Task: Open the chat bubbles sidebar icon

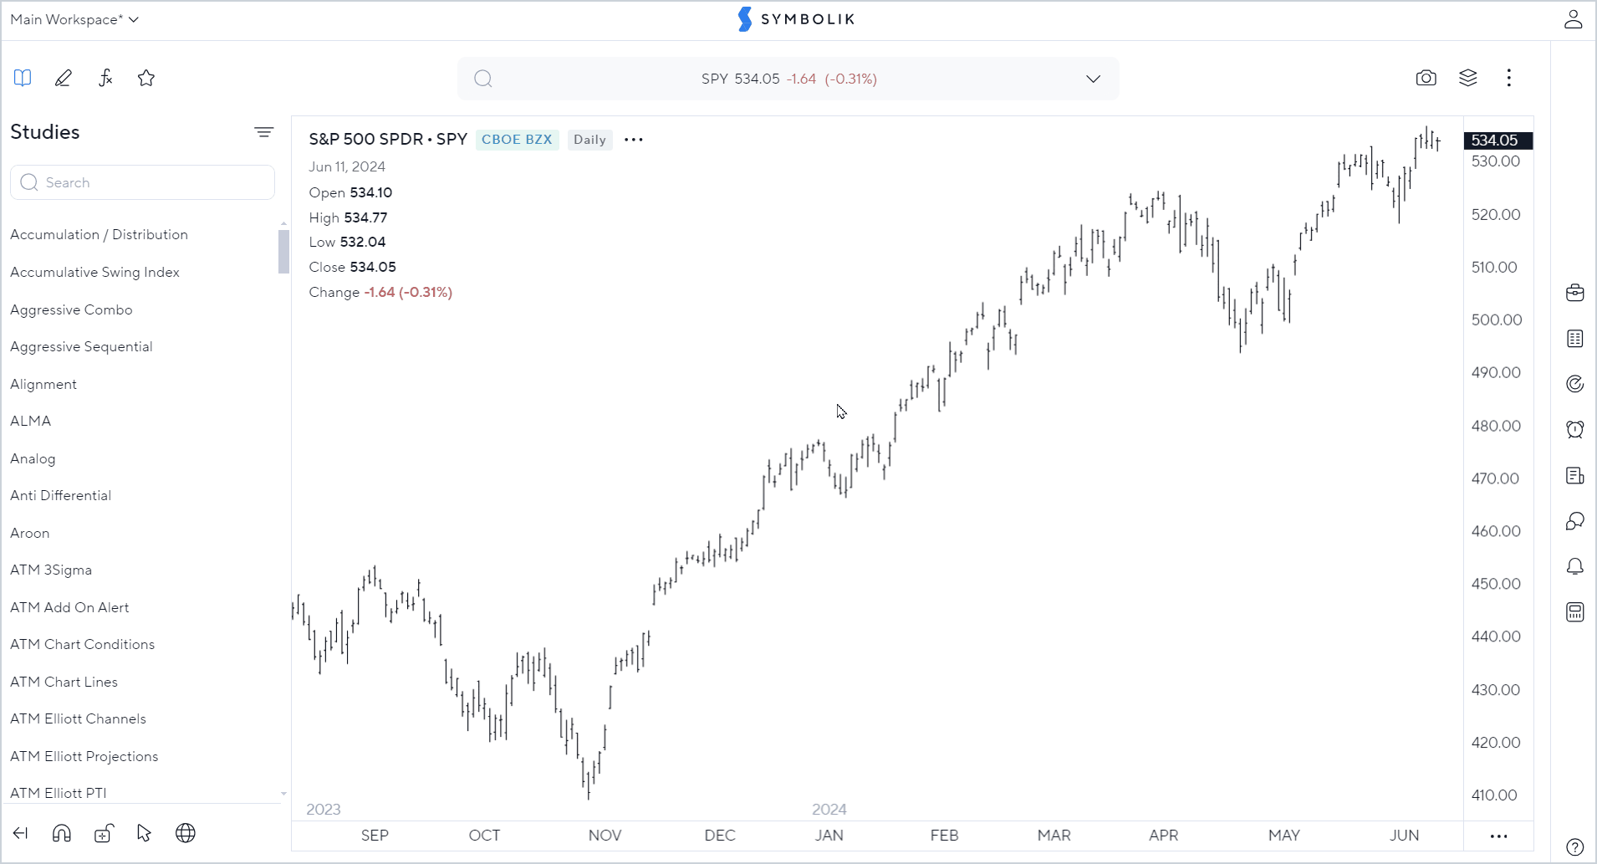Action: pyautogui.click(x=1575, y=521)
